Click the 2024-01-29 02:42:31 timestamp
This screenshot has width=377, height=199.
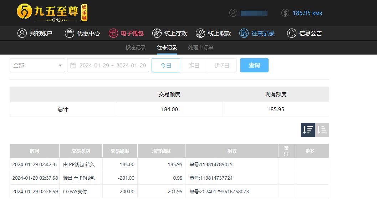(x=35, y=165)
